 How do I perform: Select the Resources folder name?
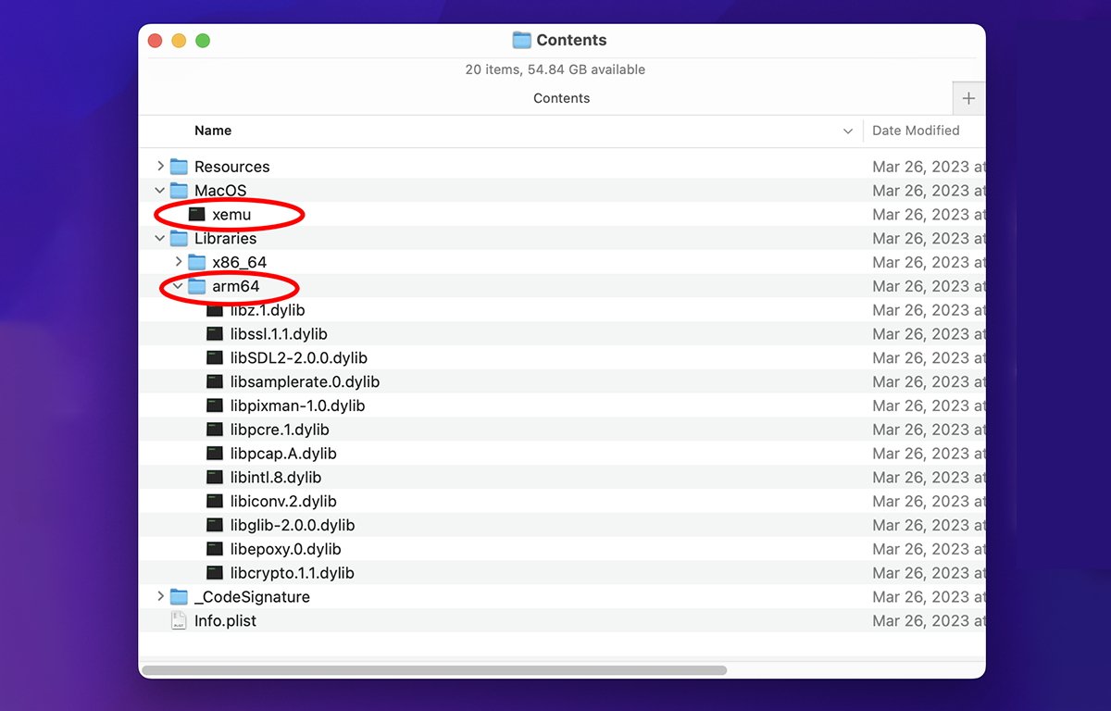pos(232,167)
